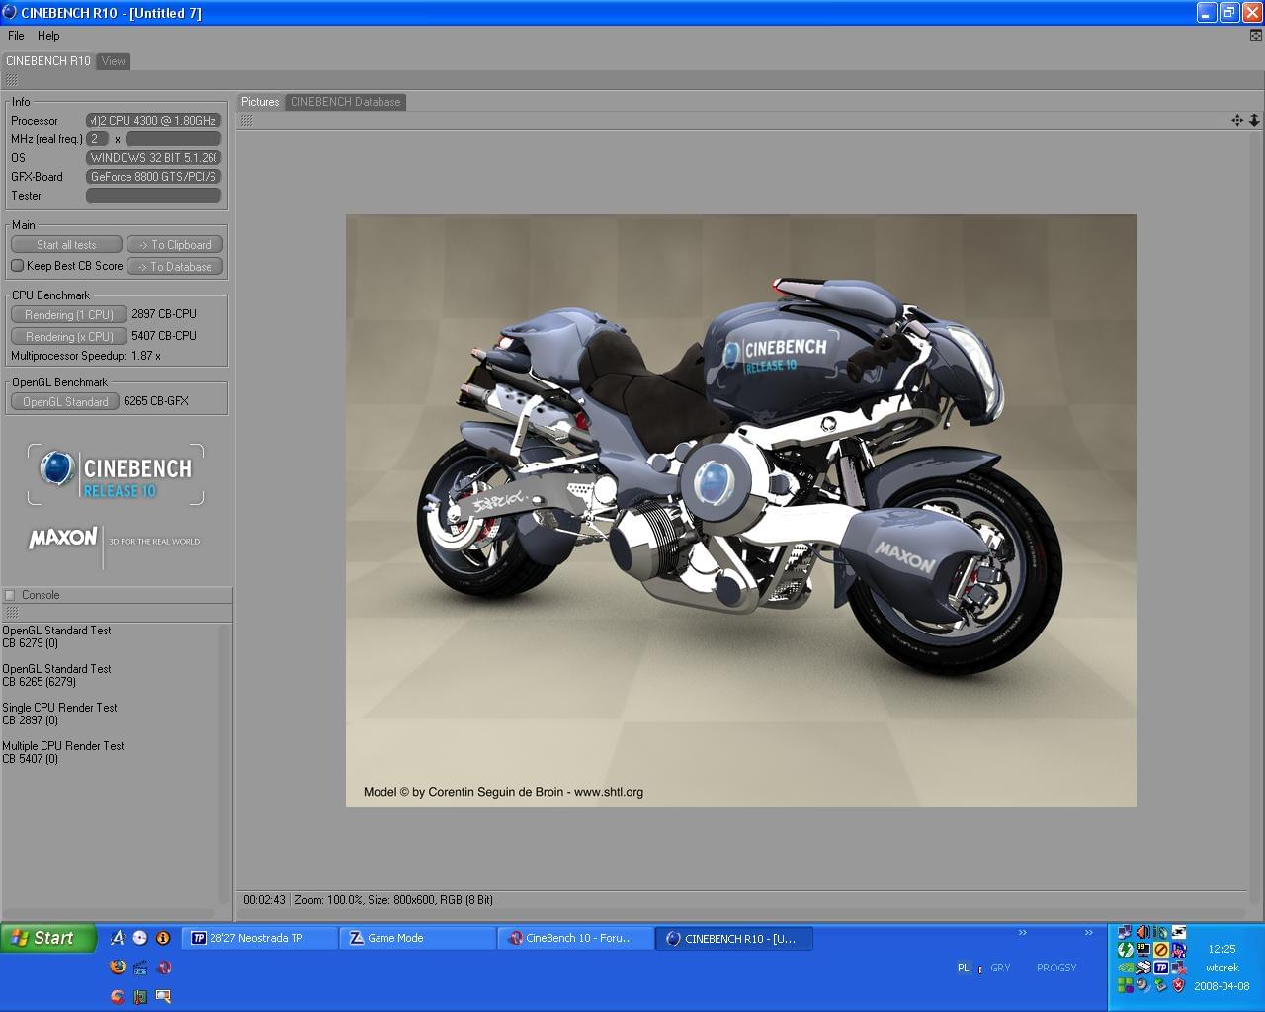Screen dimensions: 1265x1012
Task: Click the CINEBENCH R10 taskbar button
Action: (x=734, y=938)
